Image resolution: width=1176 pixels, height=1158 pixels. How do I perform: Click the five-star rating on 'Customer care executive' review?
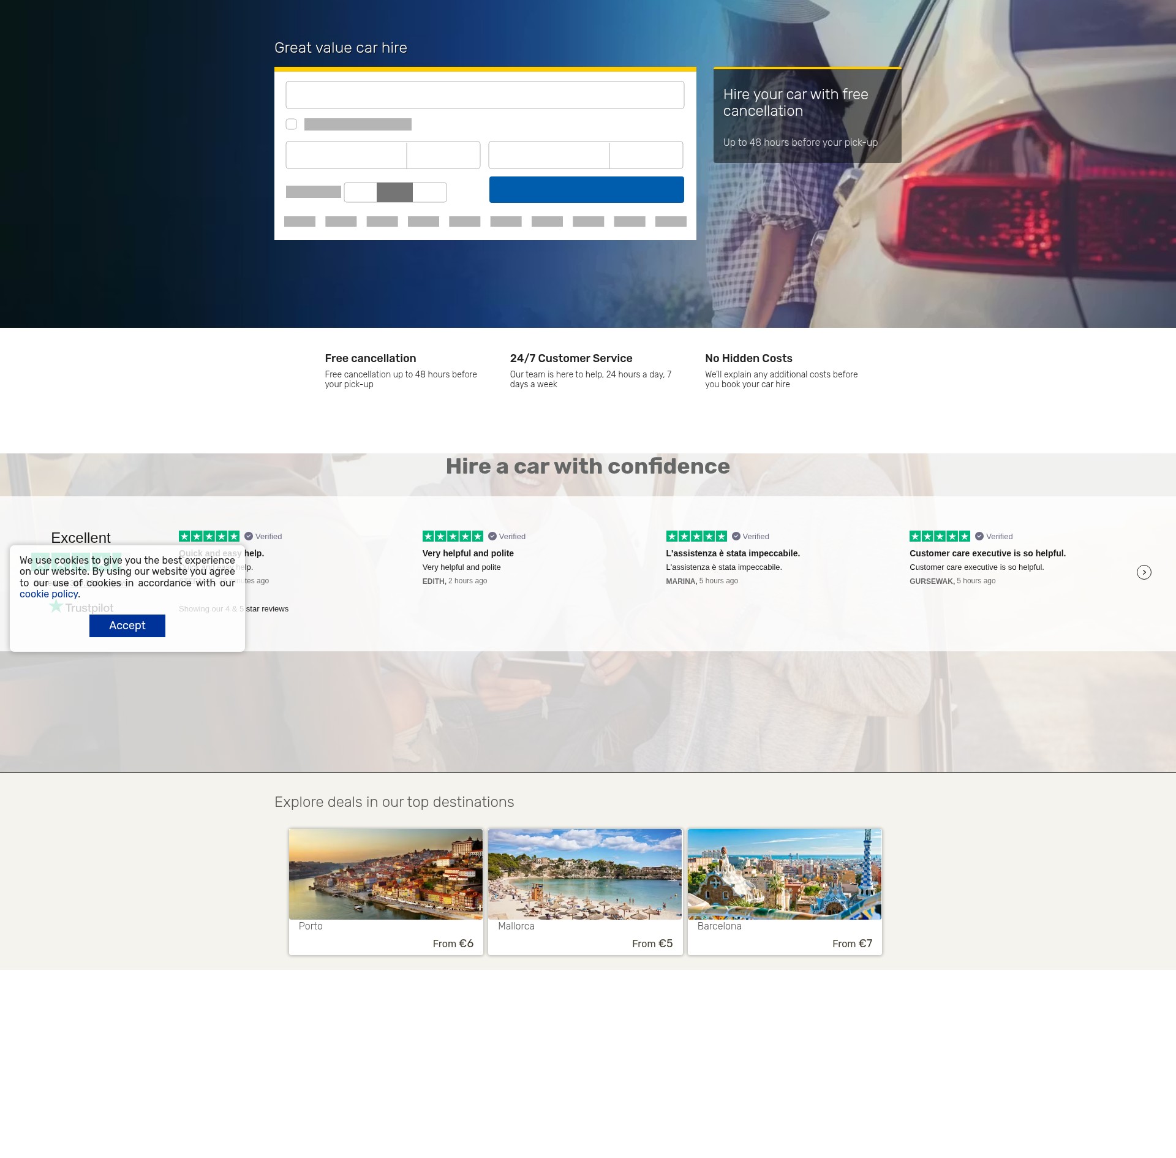940,536
